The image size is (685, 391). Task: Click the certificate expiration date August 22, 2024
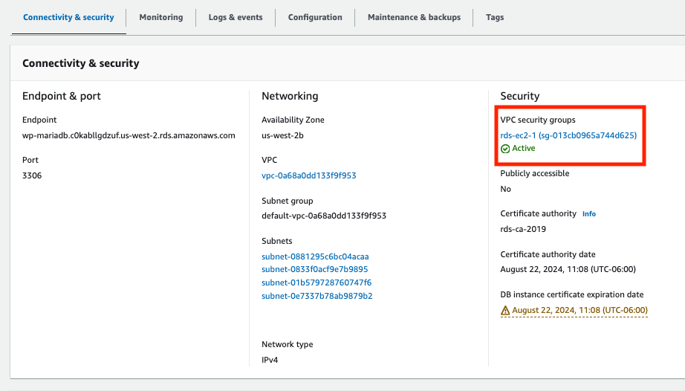(x=580, y=310)
